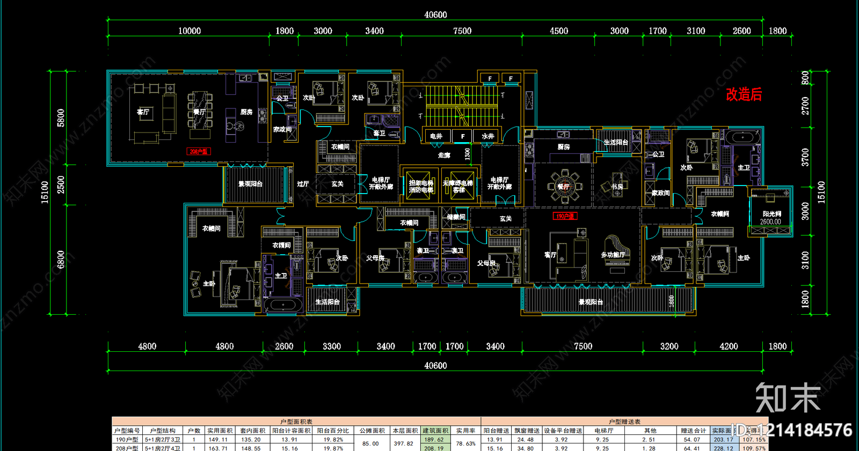Click the 5800 vertical dimension

click(x=61, y=117)
